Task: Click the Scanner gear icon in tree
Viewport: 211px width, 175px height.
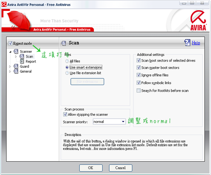Action: click(16, 51)
